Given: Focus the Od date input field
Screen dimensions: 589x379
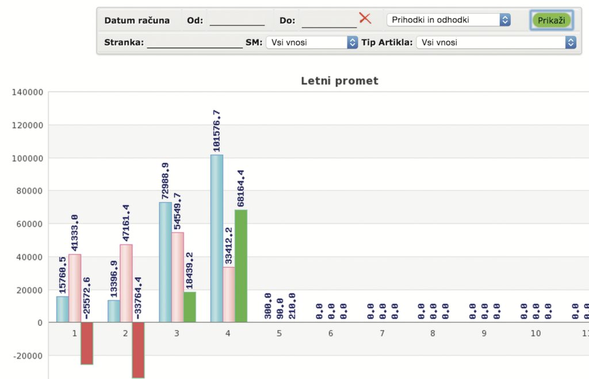Looking at the screenshot, I should pyautogui.click(x=236, y=20).
